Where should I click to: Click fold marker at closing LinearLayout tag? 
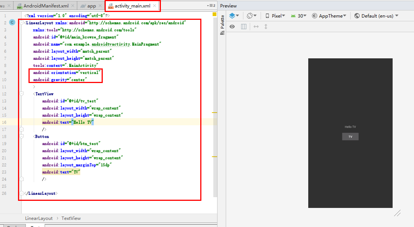22,193
